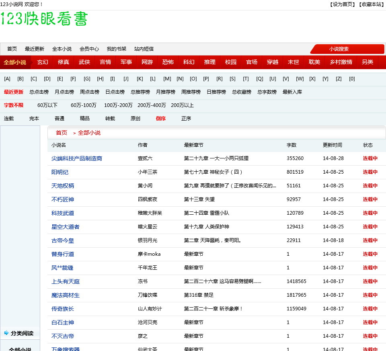Screen dimensions: 386x351
Task: Click the 123快眼看書 site logo
Action: (44, 19)
